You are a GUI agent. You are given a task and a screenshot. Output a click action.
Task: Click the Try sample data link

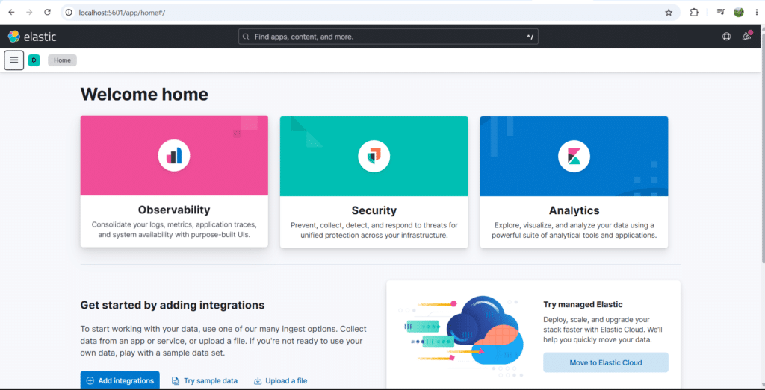[x=205, y=381]
